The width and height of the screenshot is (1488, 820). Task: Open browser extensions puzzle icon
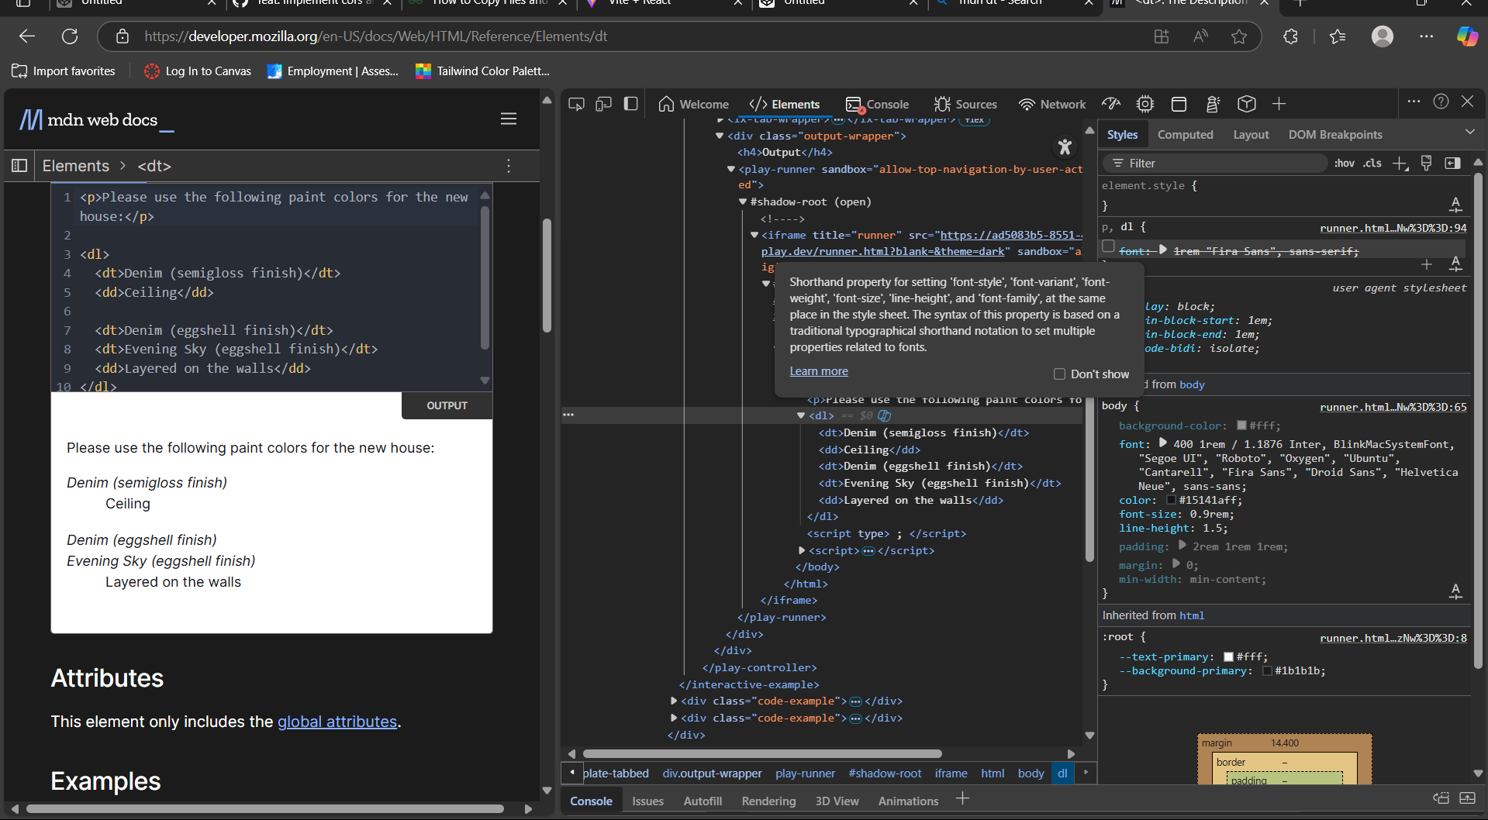click(x=1290, y=36)
